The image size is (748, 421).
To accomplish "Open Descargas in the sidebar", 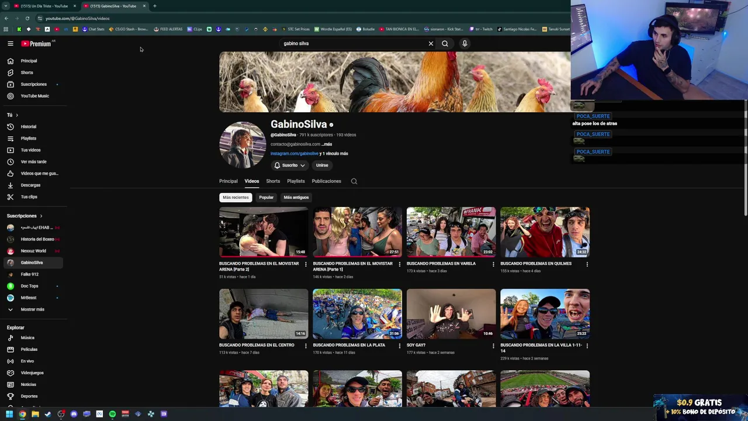I will pos(33,185).
